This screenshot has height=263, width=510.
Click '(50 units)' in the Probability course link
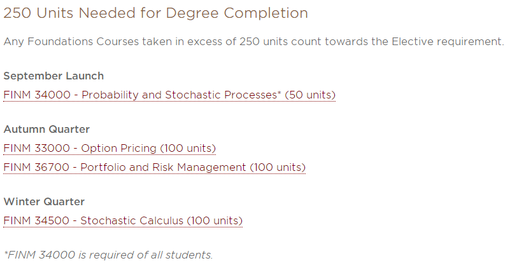(x=310, y=95)
